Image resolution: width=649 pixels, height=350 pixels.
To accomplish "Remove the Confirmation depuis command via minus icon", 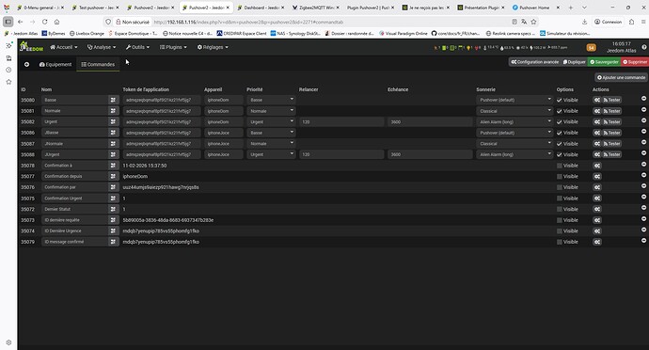I will coord(643,175).
